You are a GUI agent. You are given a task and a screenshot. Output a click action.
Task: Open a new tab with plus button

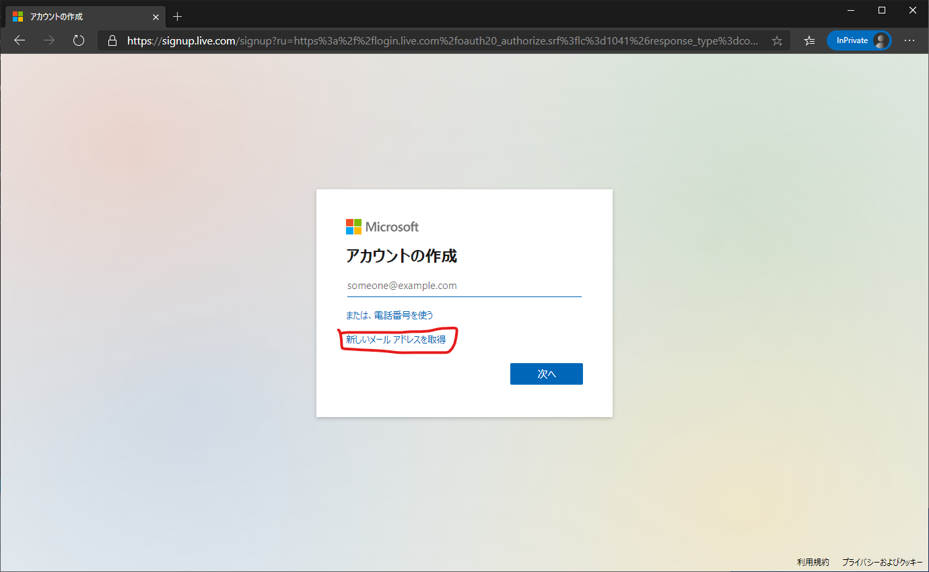click(178, 16)
